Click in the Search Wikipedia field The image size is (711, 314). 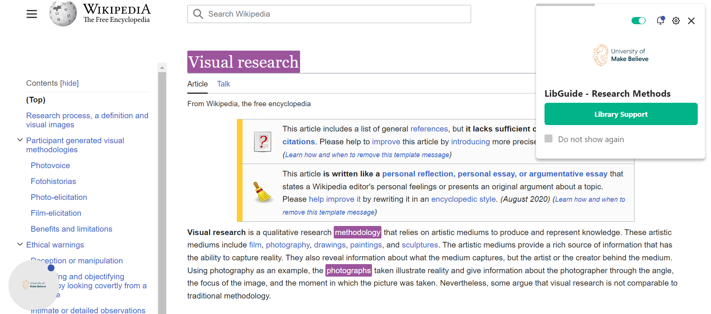[x=329, y=14]
